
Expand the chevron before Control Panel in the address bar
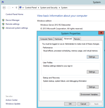point(23,7)
